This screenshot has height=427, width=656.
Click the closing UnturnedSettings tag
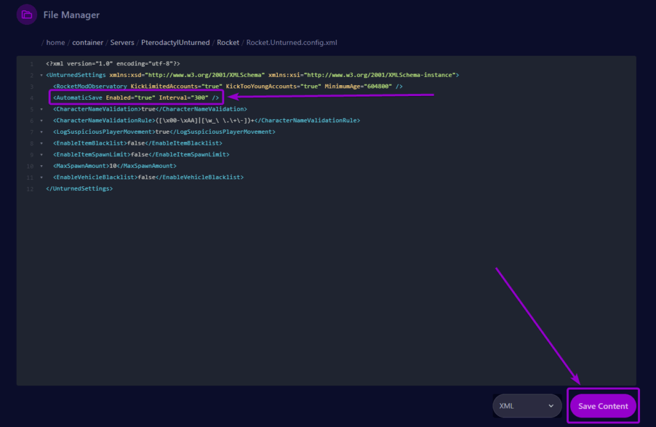79,189
